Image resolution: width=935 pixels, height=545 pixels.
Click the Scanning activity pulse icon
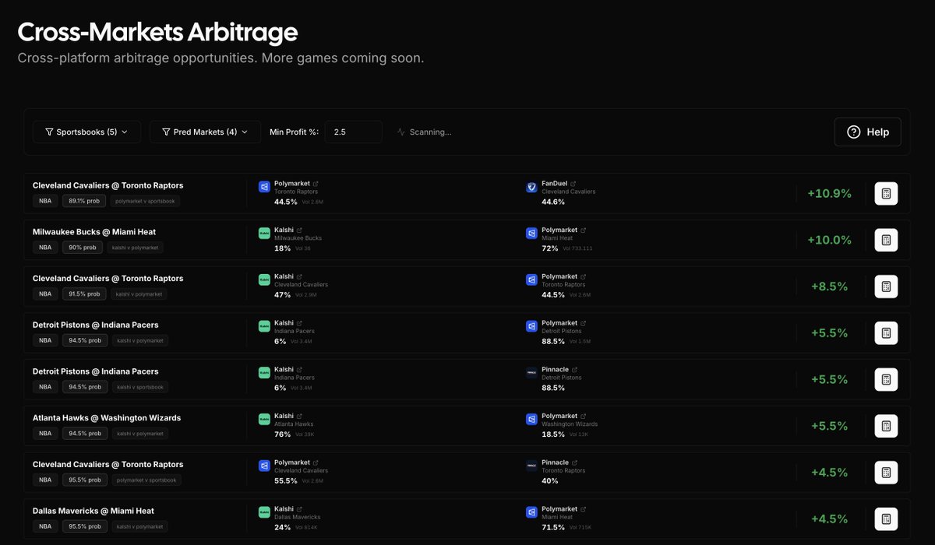[x=400, y=132]
